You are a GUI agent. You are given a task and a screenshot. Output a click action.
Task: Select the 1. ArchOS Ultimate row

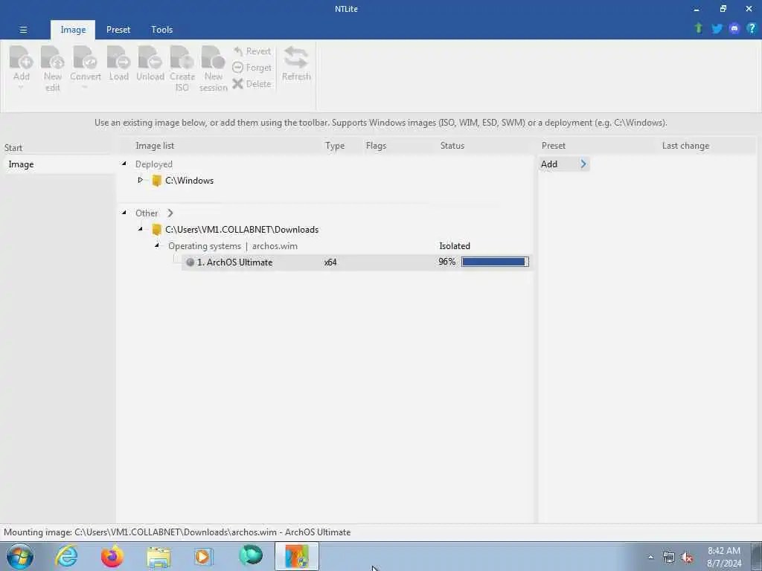click(357, 262)
